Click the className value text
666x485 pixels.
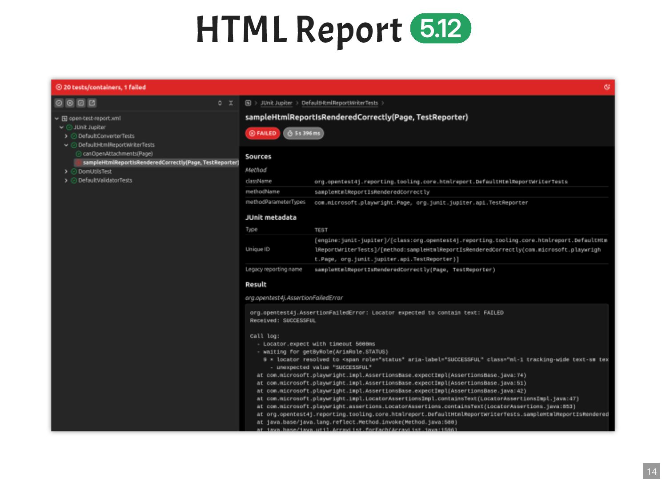[x=441, y=182]
